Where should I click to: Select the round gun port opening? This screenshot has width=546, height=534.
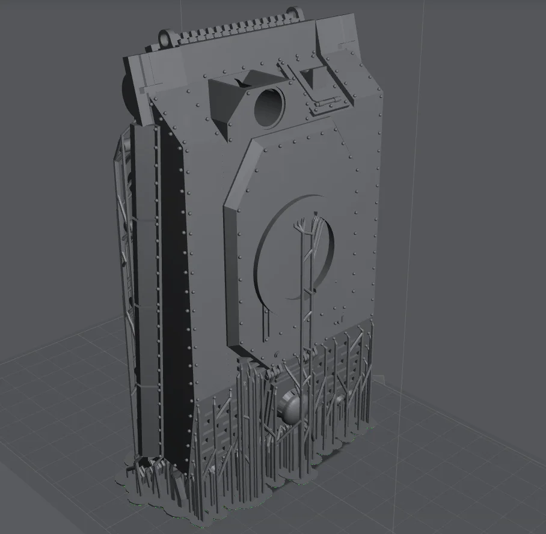pyautogui.click(x=269, y=108)
